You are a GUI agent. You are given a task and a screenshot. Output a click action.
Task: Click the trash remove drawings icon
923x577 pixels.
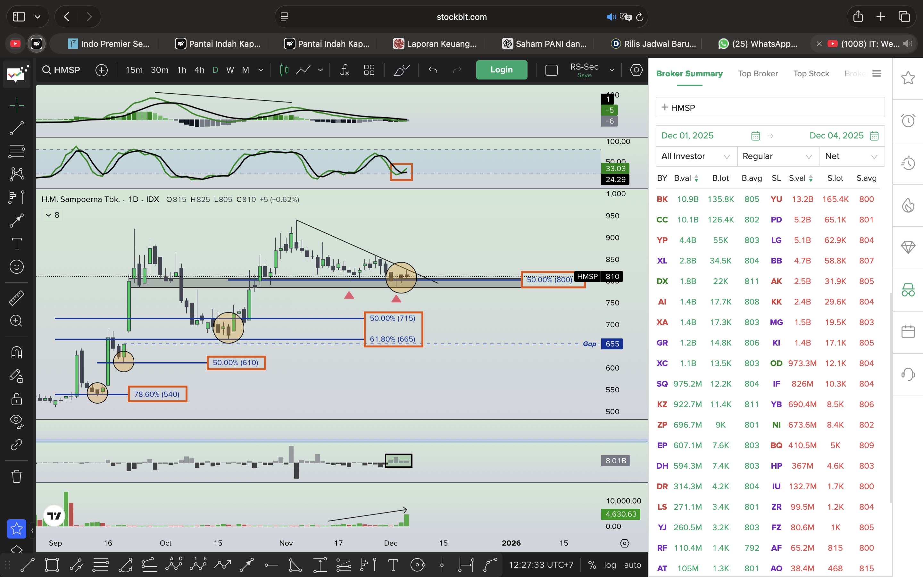tap(16, 476)
